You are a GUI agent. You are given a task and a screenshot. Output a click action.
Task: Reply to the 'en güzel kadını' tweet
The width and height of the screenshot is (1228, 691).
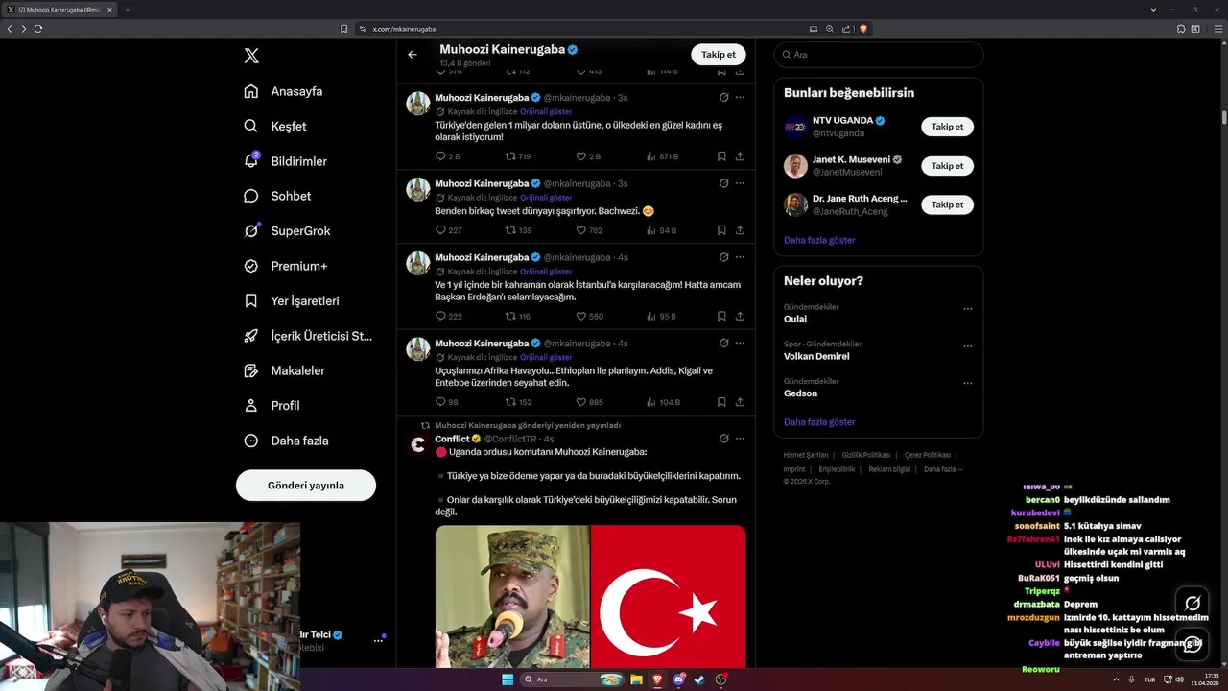(447, 156)
